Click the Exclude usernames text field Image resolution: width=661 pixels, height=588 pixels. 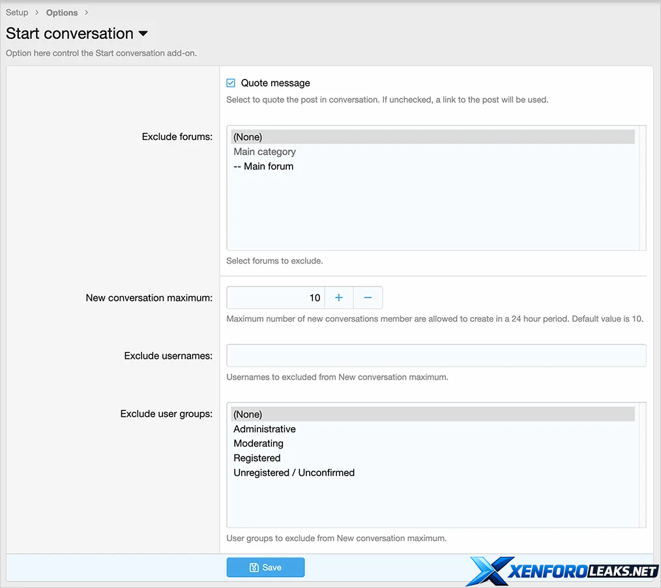(x=436, y=356)
